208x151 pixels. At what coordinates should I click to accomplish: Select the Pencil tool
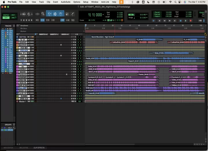click(x=73, y=14)
